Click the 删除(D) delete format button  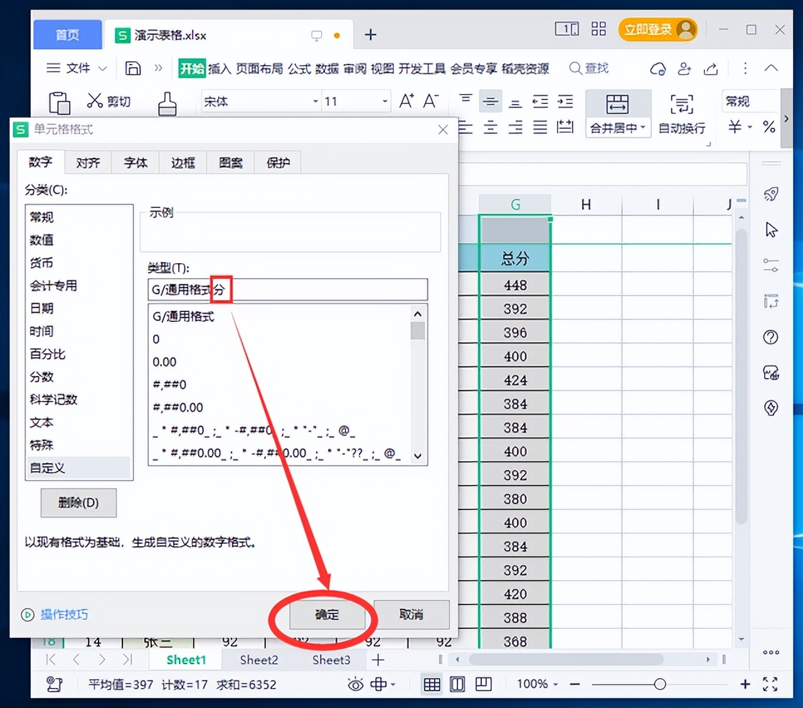tap(78, 502)
